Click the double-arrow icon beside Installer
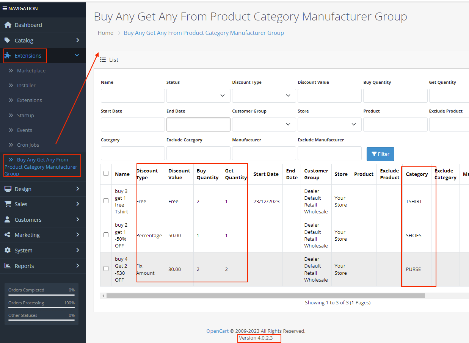Viewport: 469px width, 343px height. [11, 85]
